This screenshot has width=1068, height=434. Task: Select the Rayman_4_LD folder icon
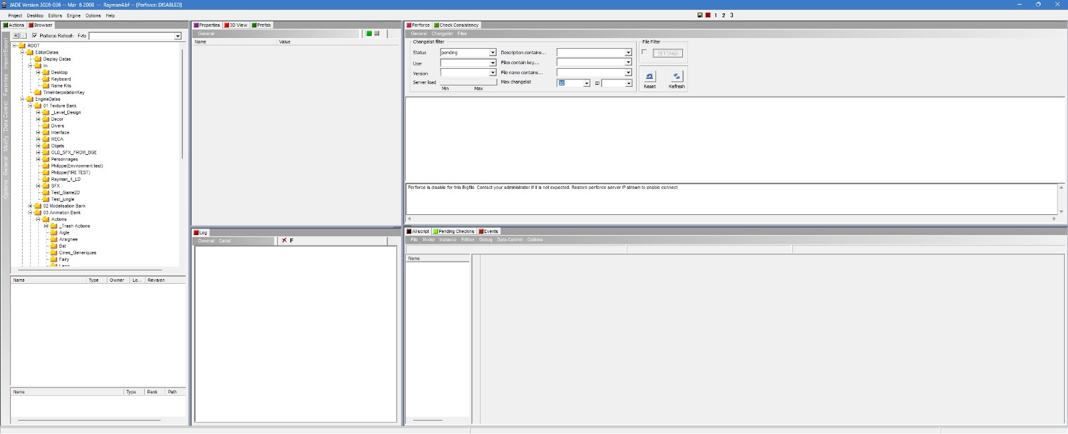[46, 179]
